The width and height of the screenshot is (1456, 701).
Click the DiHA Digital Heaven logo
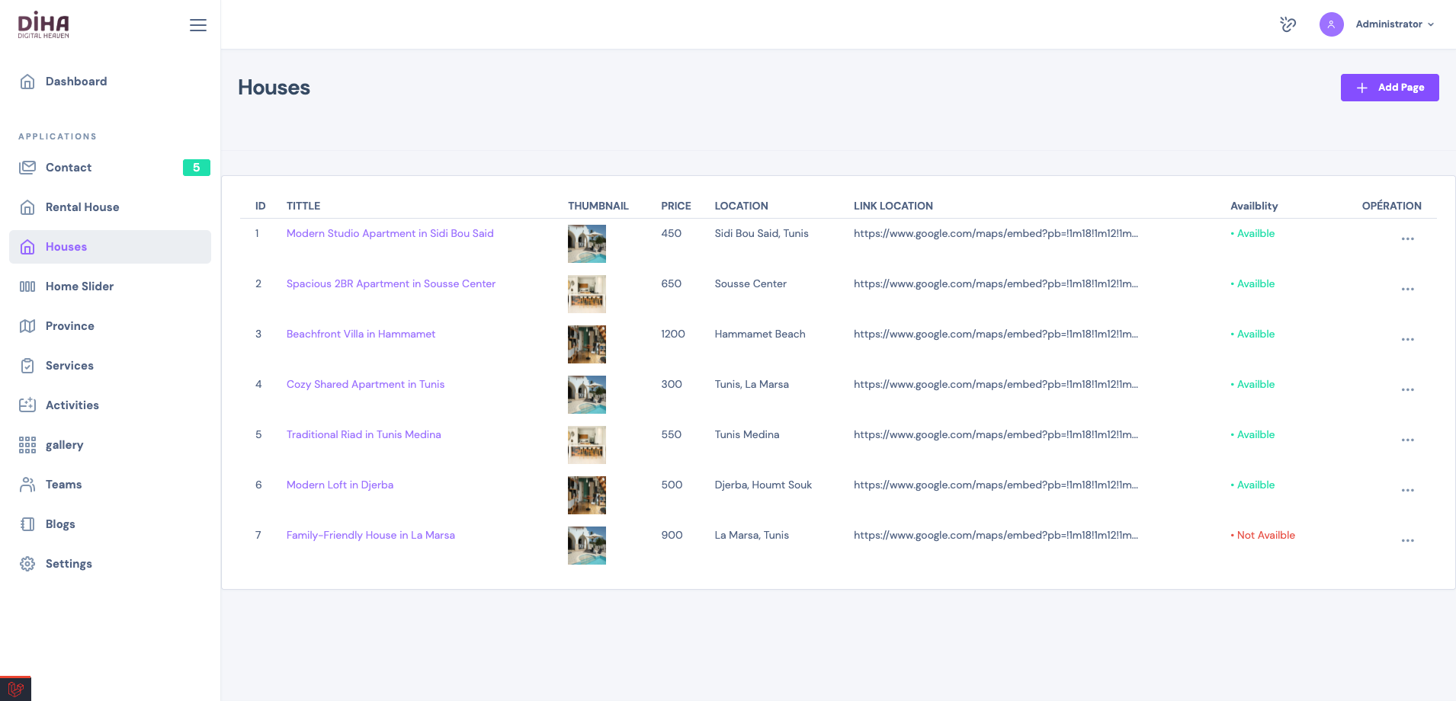click(x=43, y=25)
